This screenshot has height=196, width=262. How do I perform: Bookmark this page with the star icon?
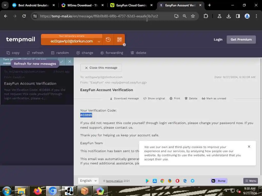193,16
